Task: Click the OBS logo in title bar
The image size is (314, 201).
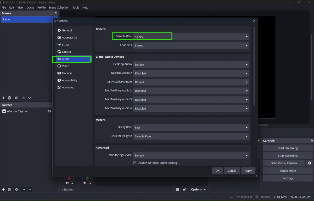Action: [x=2, y=2]
